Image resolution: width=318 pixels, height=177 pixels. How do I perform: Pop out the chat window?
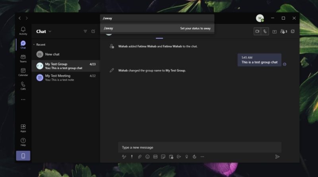tap(293, 31)
